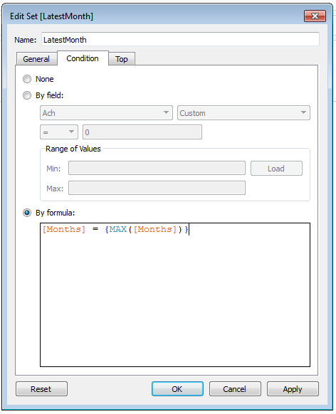The width and height of the screenshot is (336, 414).
Task: Open the Custom aggregation dropdown
Action: (243, 113)
